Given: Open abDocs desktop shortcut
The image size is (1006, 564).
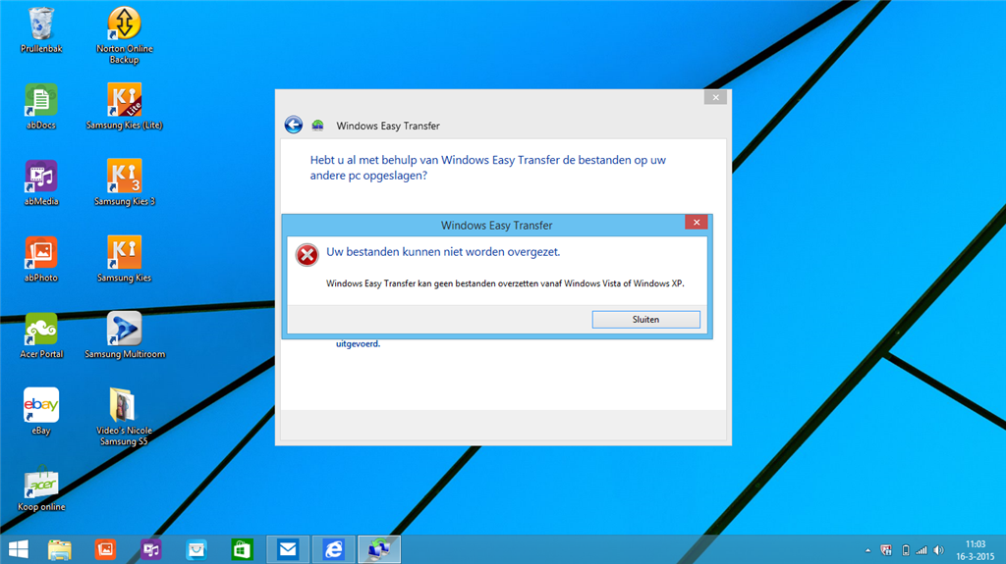Looking at the screenshot, I should [41, 107].
